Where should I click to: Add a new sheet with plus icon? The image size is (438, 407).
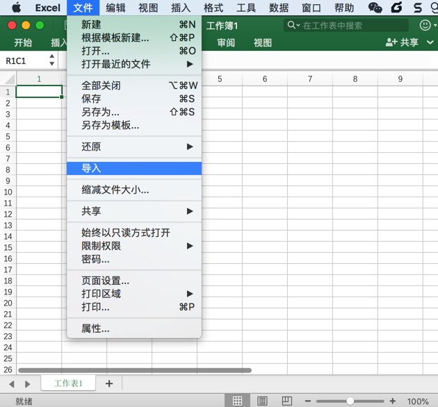coord(109,383)
